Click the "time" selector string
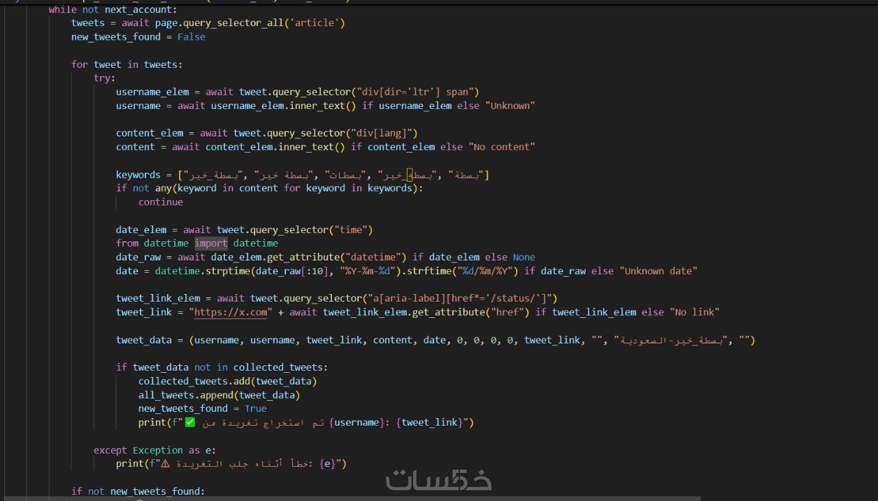Screen dimensions: 878x501 [x=351, y=230]
